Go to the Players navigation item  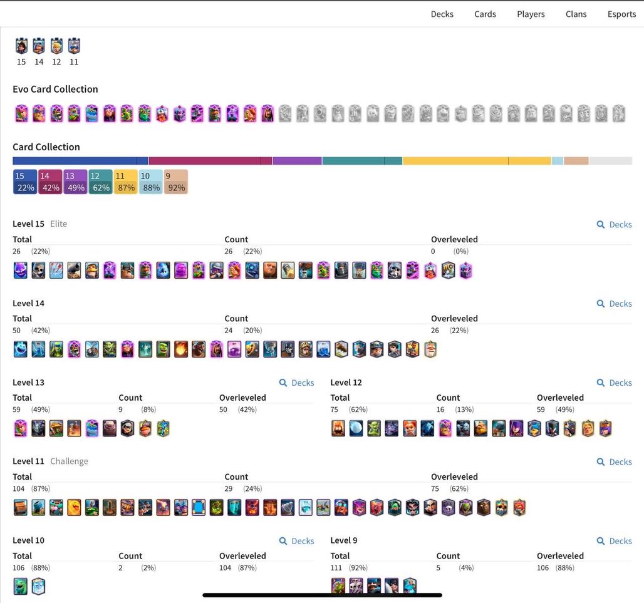pos(531,14)
